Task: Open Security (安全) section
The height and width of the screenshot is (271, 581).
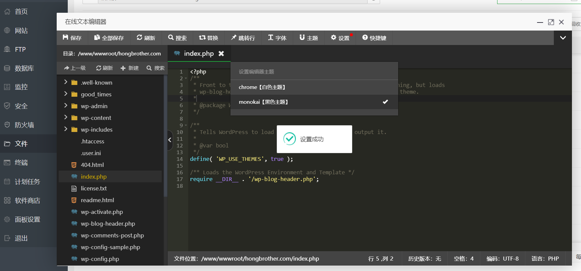Action: [28, 106]
